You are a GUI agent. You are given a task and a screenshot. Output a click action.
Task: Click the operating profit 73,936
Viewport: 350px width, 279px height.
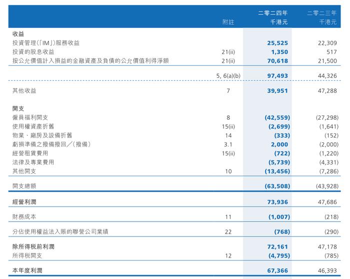277,202
